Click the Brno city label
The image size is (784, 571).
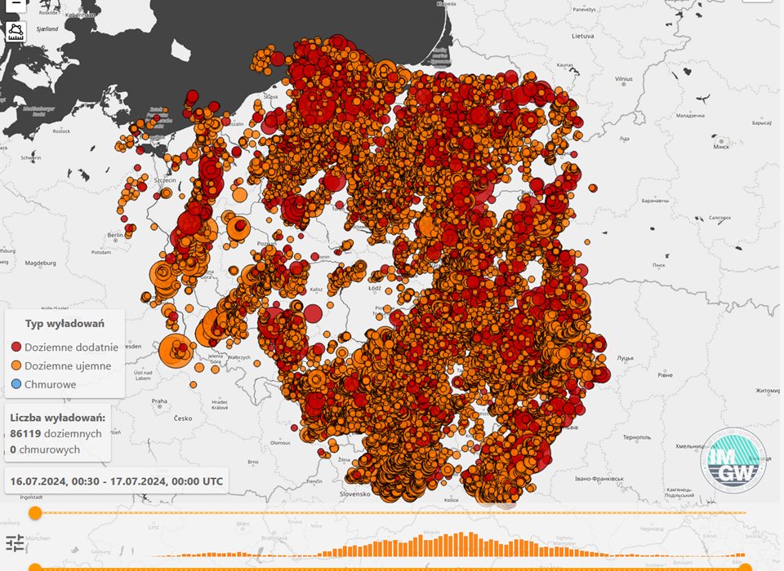coord(253,462)
